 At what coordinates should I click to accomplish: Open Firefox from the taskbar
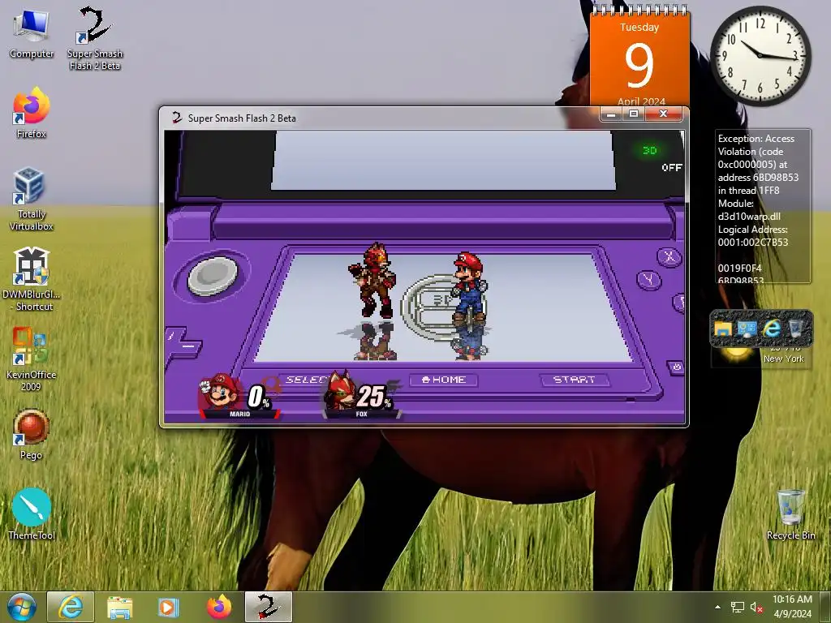pyautogui.click(x=218, y=607)
